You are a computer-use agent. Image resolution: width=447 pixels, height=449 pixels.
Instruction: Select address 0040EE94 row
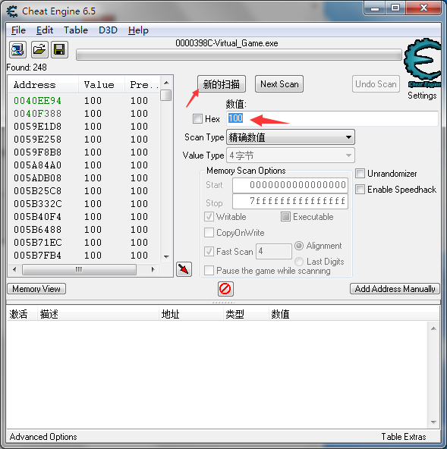84,101
